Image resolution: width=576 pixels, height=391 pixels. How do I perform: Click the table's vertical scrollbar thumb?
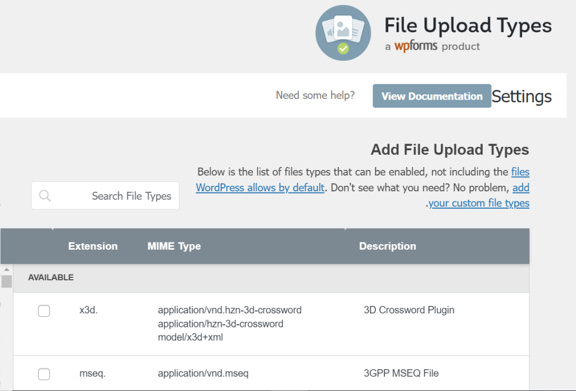pos(6,281)
